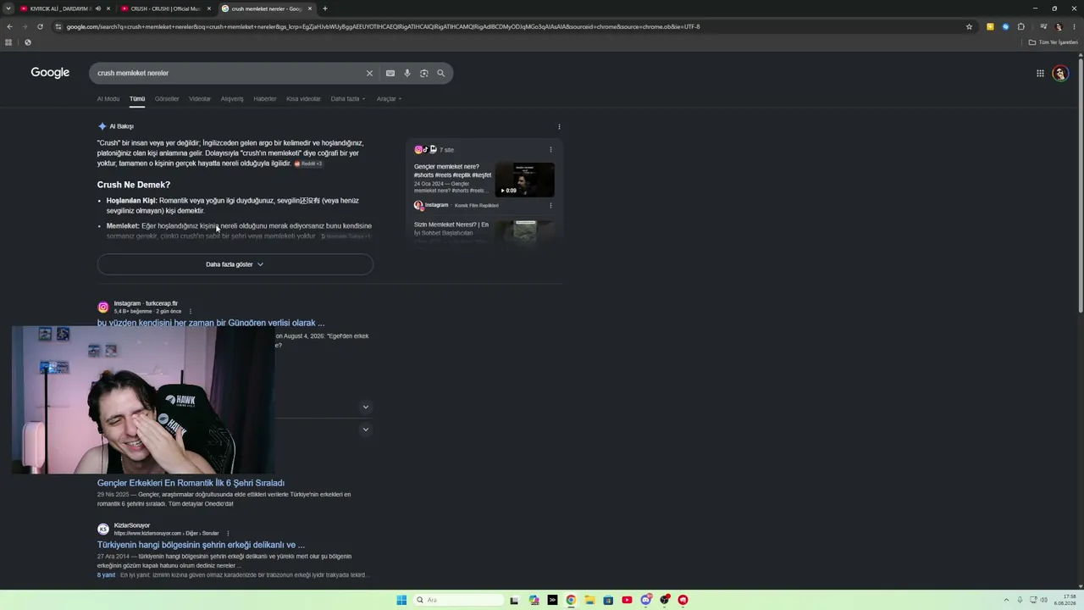Switch to Videolar tab
Screen dimensions: 1084x610
[200, 99]
